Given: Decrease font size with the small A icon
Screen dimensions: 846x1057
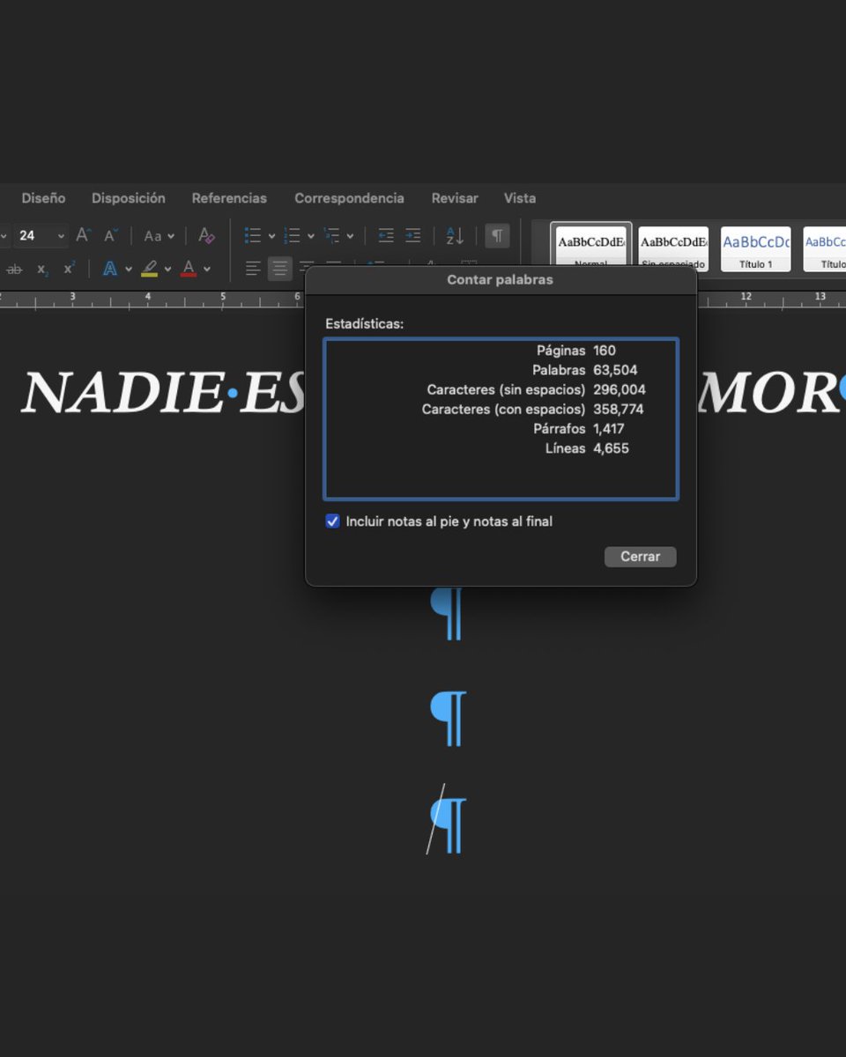Looking at the screenshot, I should (111, 235).
